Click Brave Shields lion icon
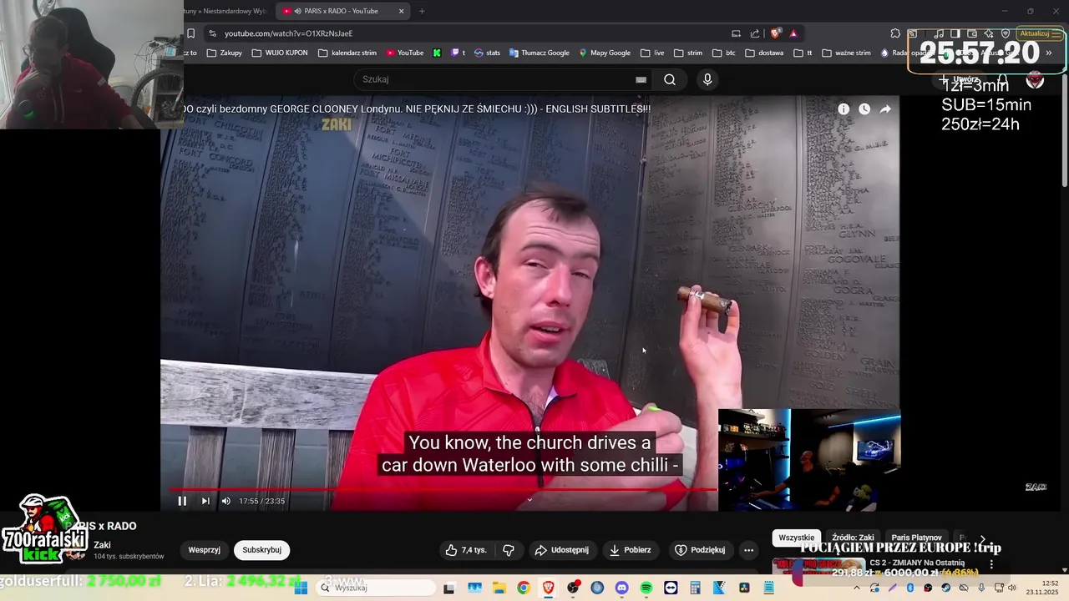 776,33
